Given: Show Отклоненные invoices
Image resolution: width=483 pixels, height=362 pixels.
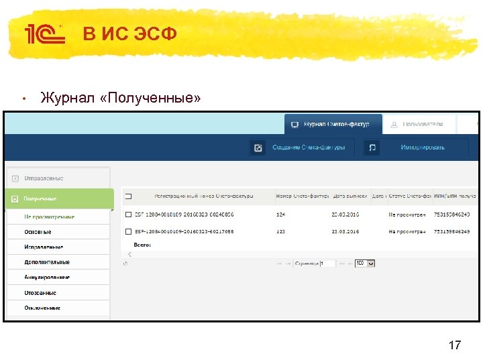Looking at the screenshot, I should tap(58, 308).
